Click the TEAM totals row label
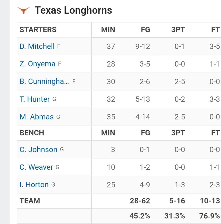Viewport: 221px width, 224px height. coord(30,201)
